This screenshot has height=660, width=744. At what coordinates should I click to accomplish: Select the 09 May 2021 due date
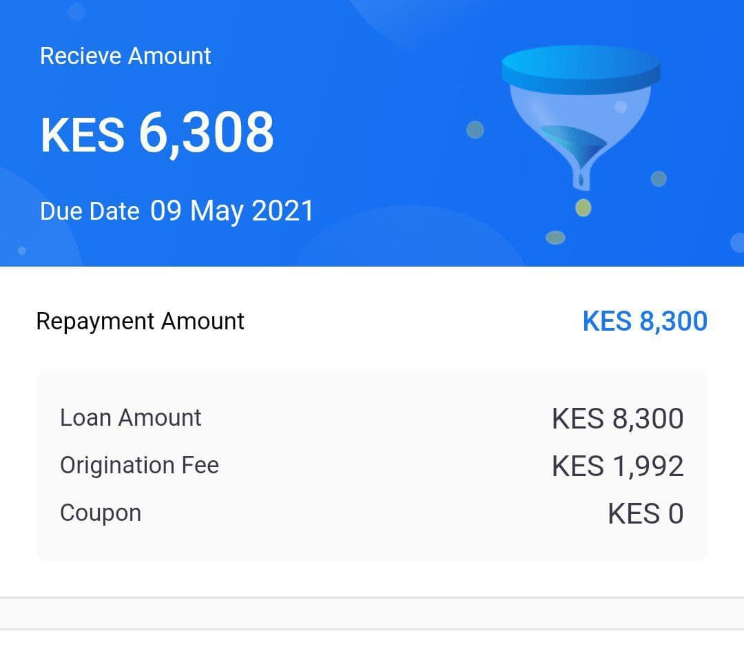232,211
